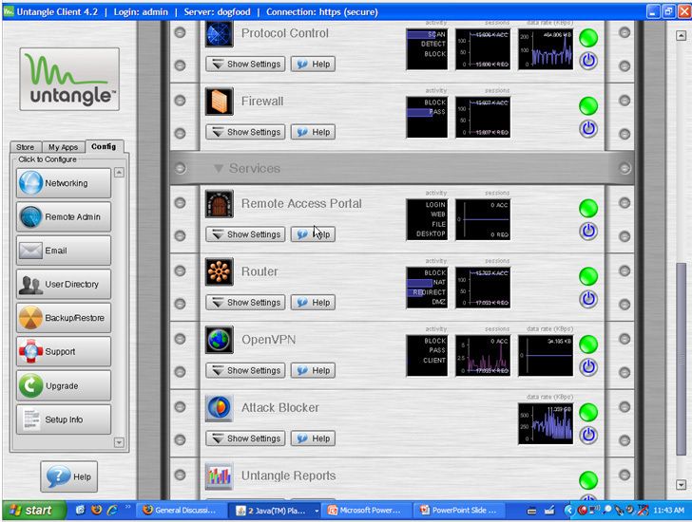
Task: Toggle OpenVPN power button
Action: [x=588, y=367]
